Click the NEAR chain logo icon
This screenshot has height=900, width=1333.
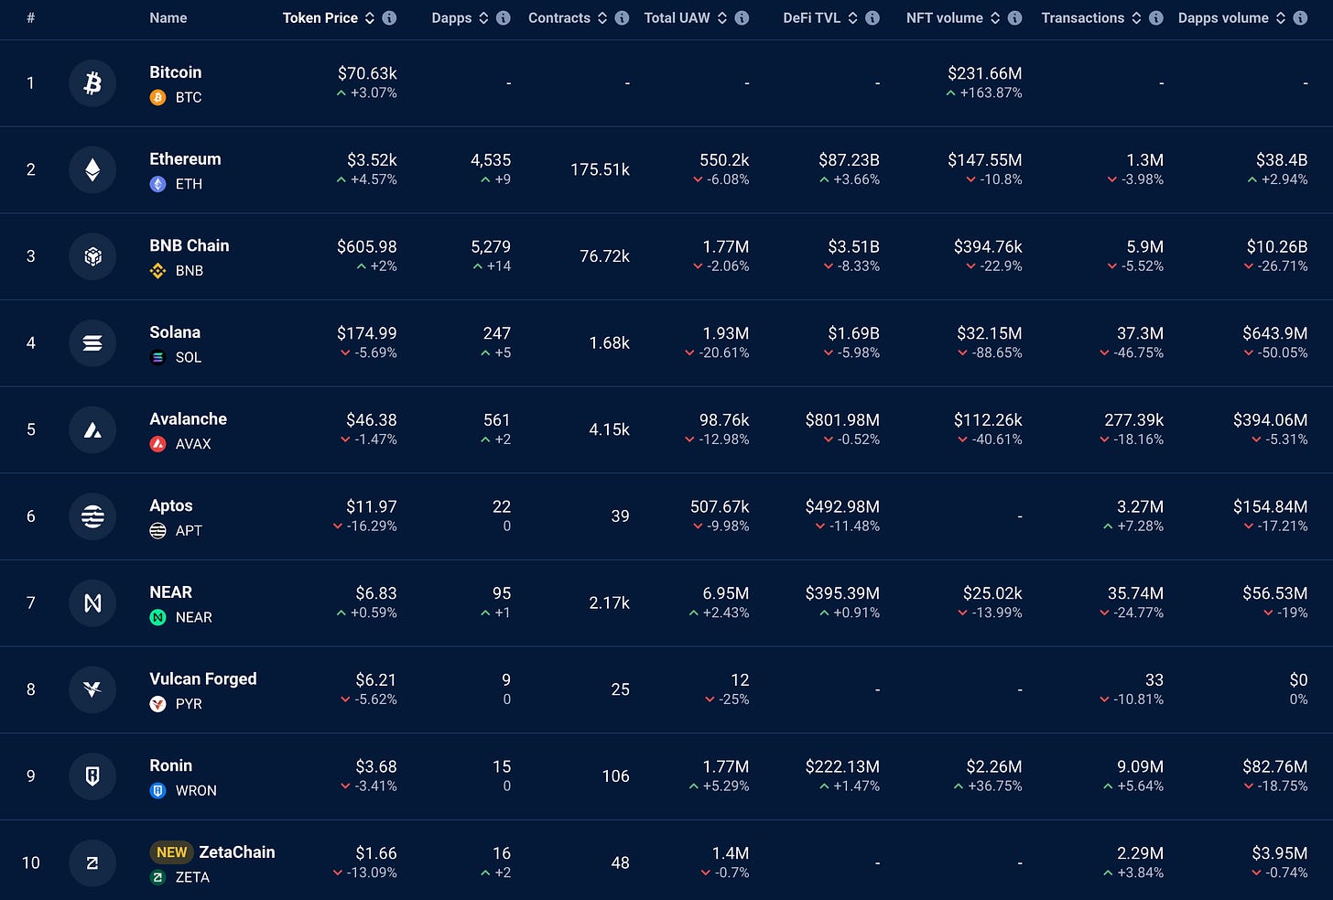pos(92,602)
